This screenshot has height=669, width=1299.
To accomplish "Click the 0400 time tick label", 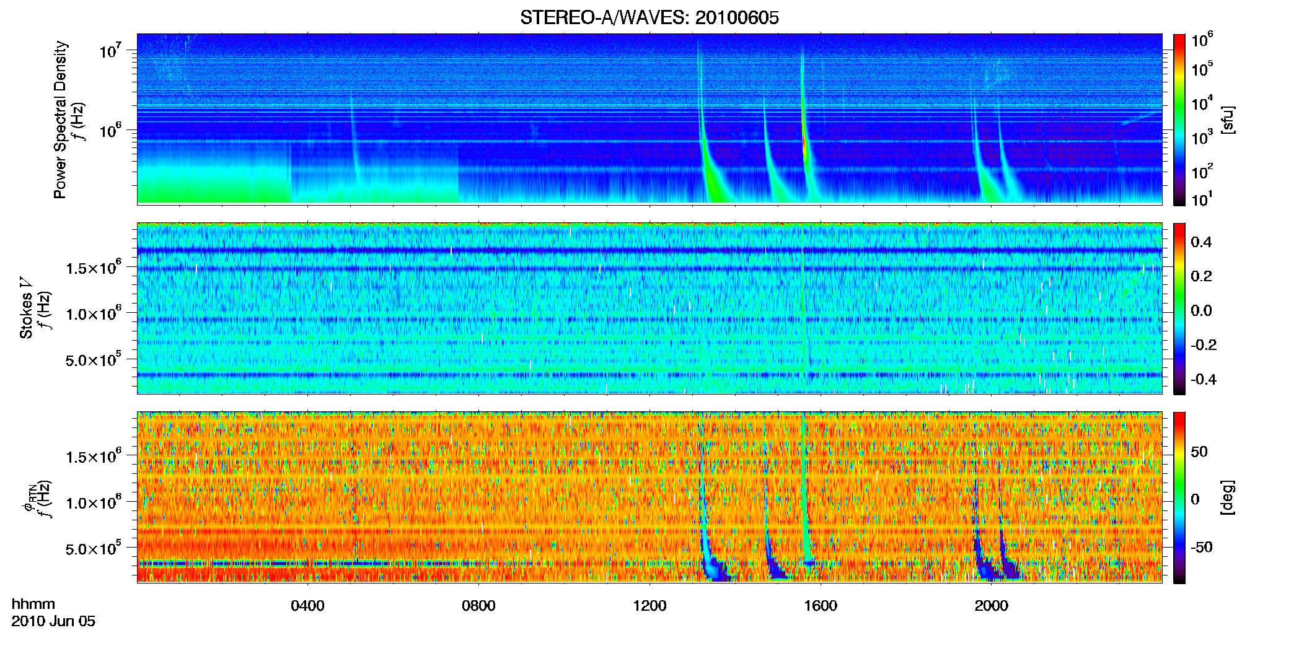I will click(x=307, y=605).
